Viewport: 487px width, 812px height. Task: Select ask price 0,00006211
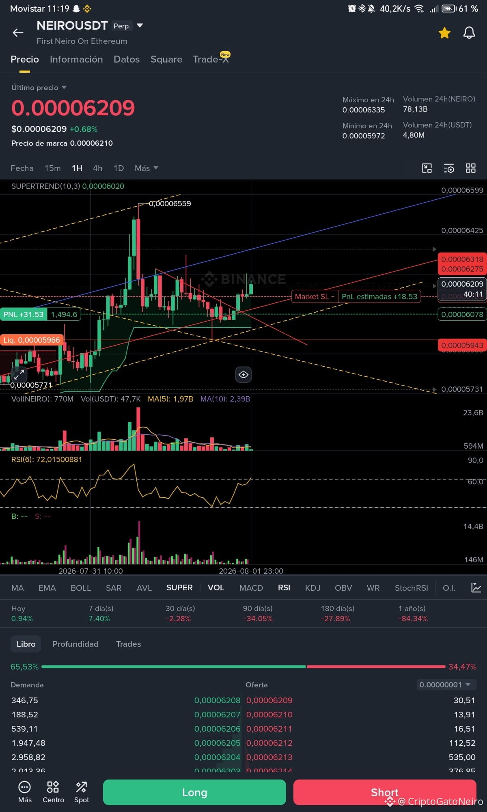click(x=269, y=729)
